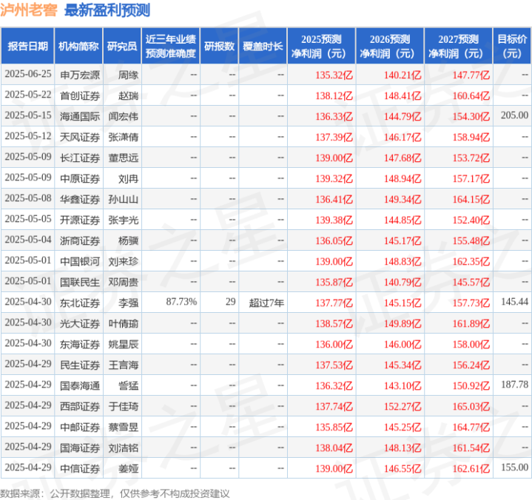Click 145.17亿 in the 浙商证券 row
This screenshot has width=532, height=500.
click(403, 240)
